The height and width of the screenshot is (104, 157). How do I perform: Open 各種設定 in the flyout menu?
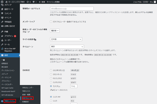25,102
